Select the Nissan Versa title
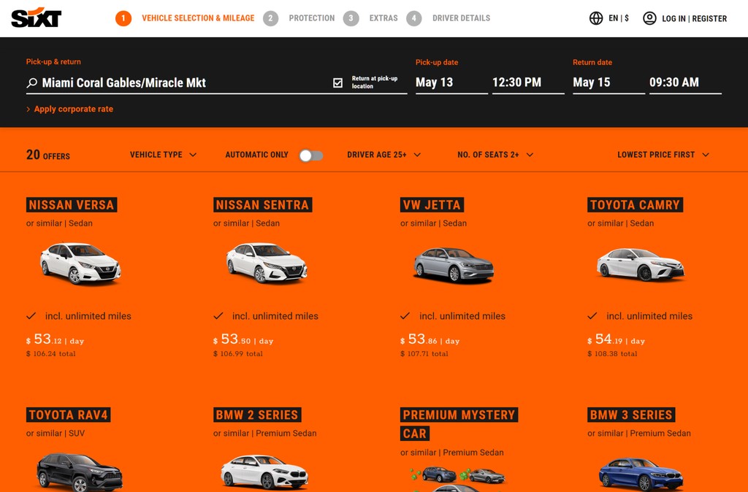Image resolution: width=748 pixels, height=492 pixels. click(72, 205)
